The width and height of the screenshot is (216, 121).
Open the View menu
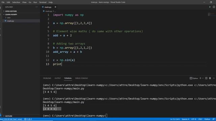click(x=24, y=2)
